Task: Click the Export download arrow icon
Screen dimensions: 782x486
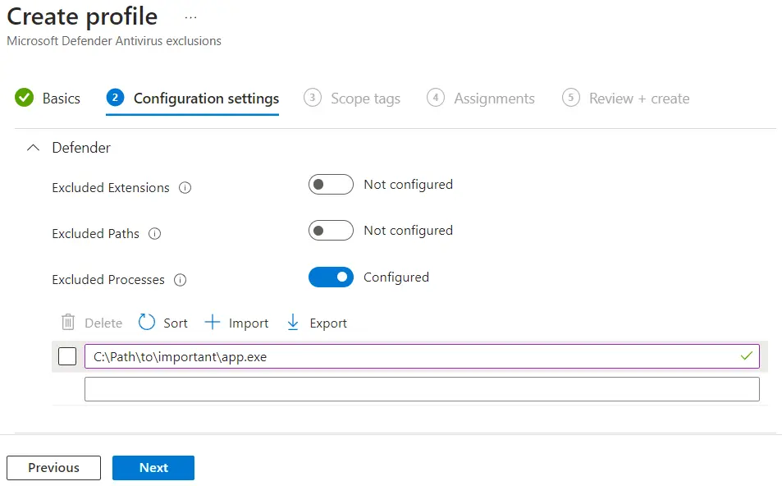Action: coord(293,323)
